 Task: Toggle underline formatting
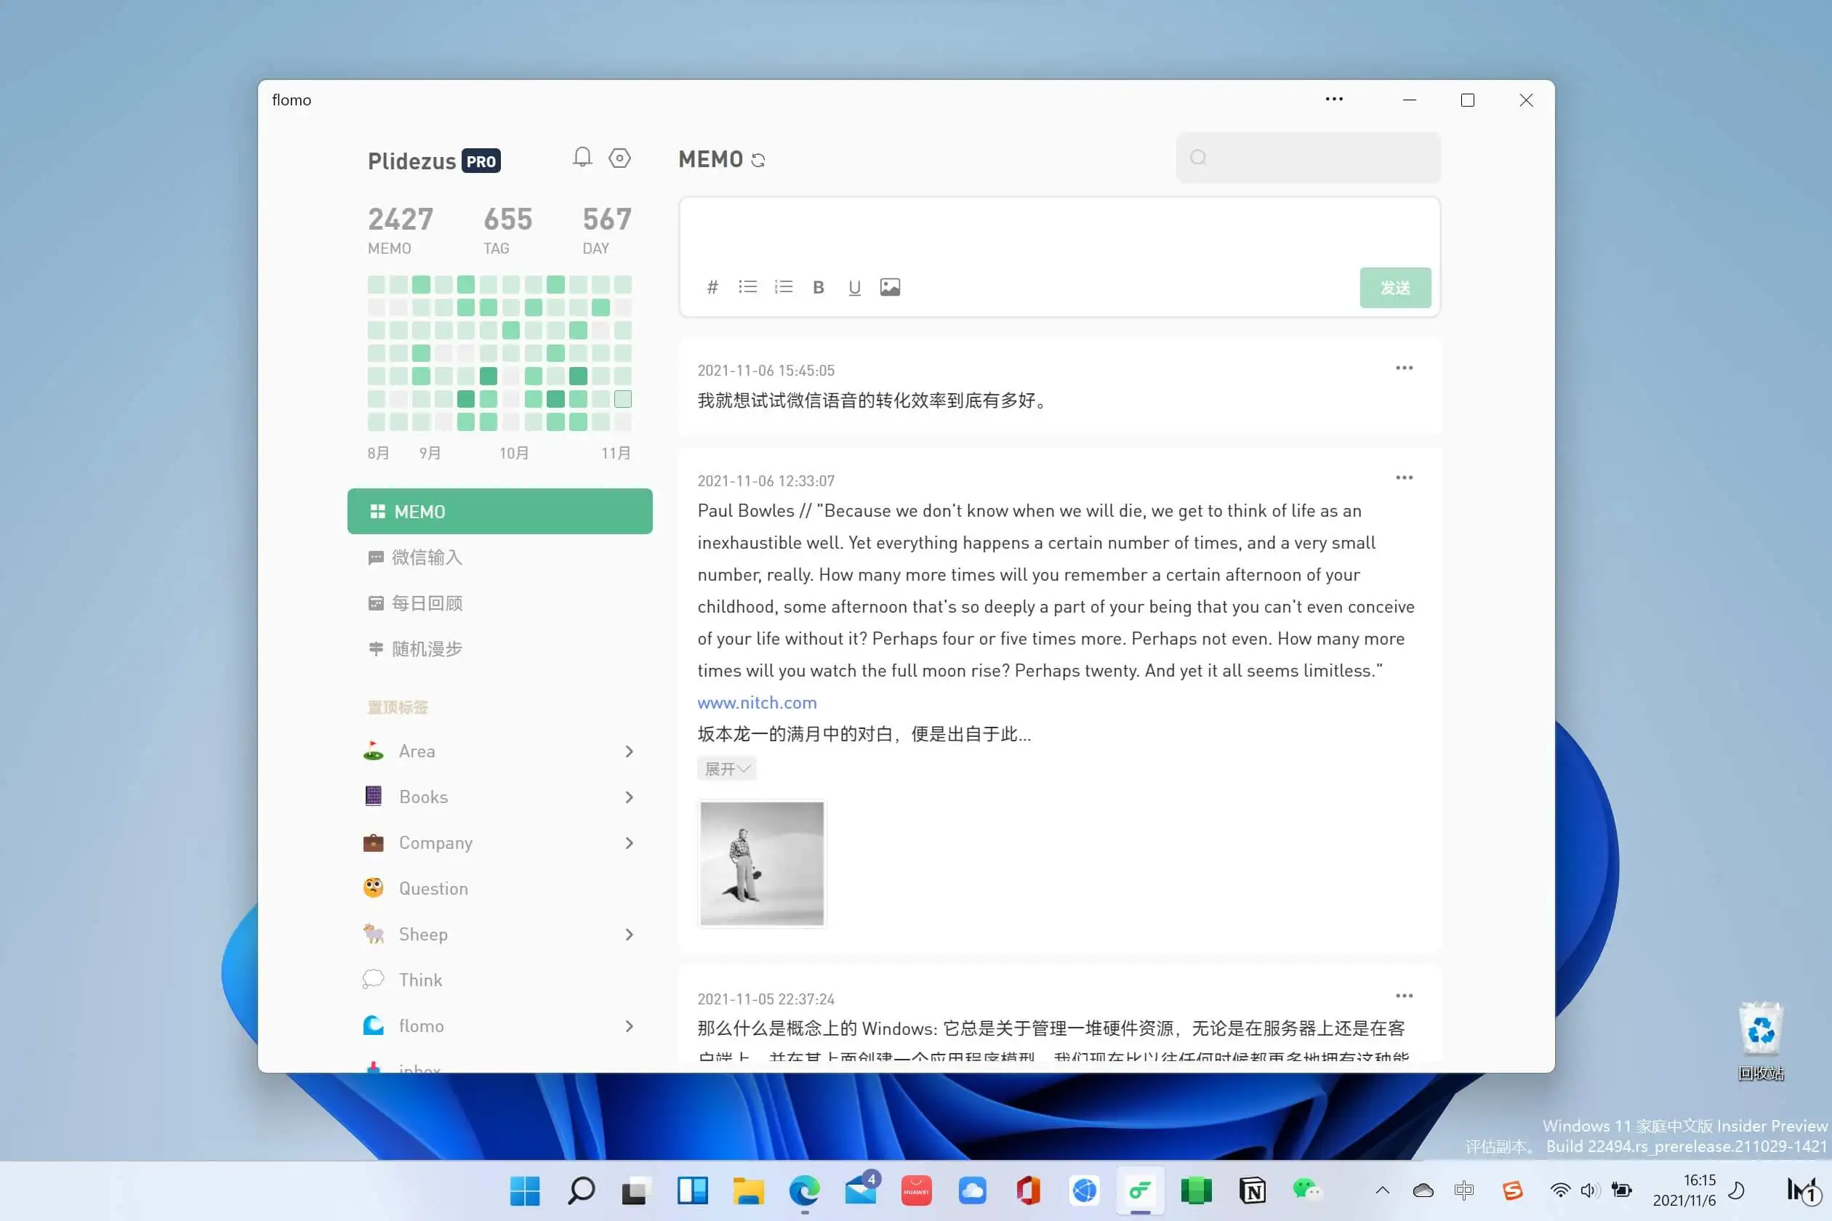pos(854,287)
